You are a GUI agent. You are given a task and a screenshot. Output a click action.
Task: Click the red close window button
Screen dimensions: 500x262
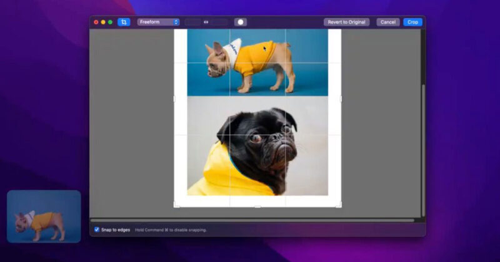[x=96, y=22]
